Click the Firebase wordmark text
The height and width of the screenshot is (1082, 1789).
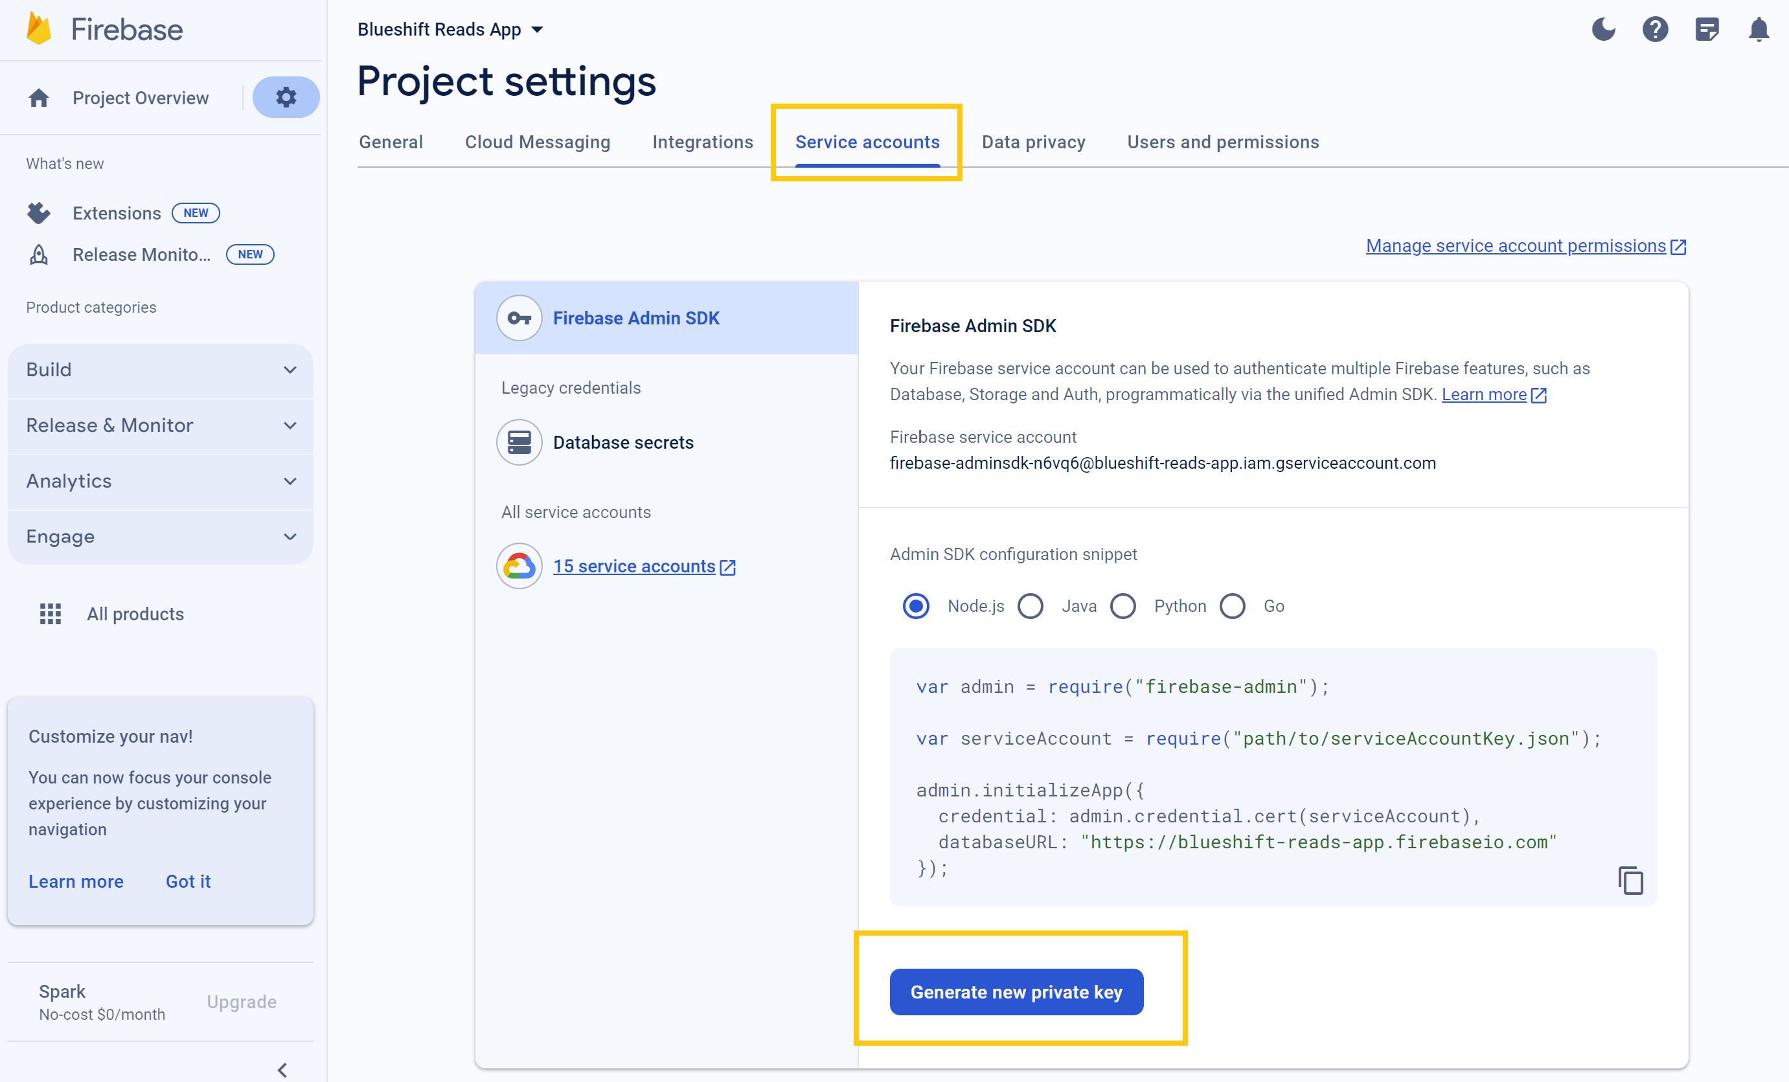pyautogui.click(x=126, y=30)
